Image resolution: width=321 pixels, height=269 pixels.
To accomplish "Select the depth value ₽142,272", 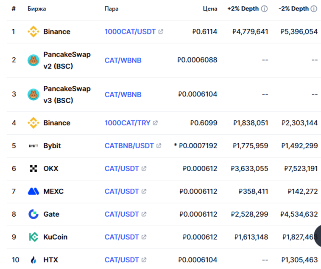I will (303, 191).
